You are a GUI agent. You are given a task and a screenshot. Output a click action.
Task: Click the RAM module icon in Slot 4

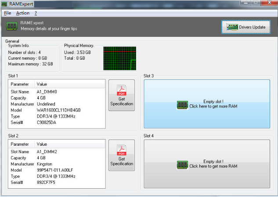tap(182, 164)
